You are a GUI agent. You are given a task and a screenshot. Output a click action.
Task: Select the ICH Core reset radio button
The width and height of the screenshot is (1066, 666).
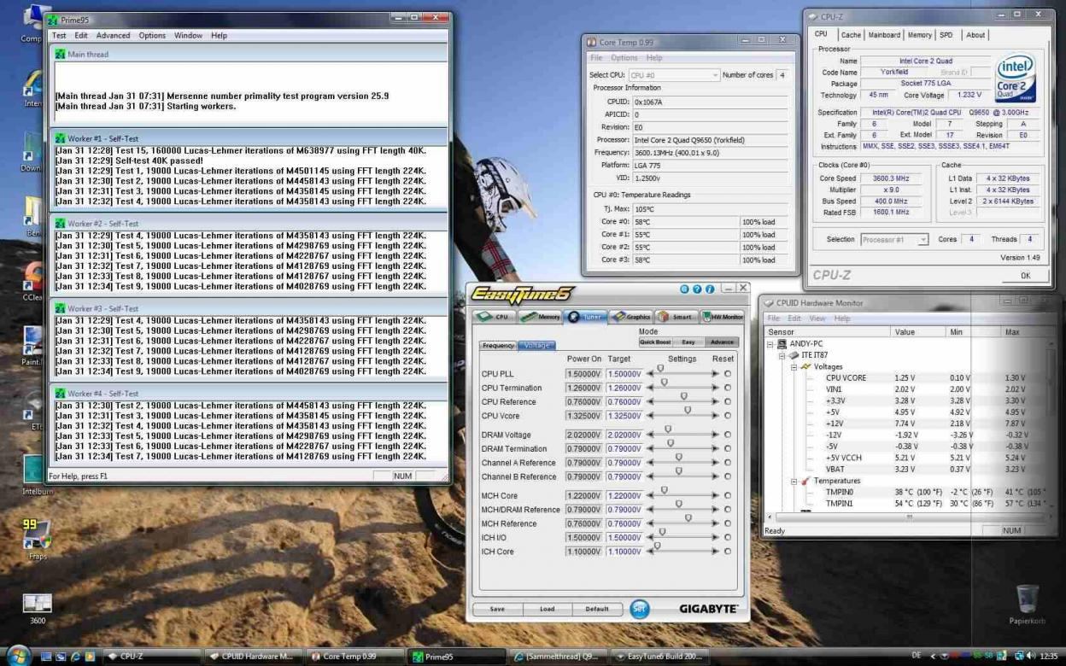(728, 551)
